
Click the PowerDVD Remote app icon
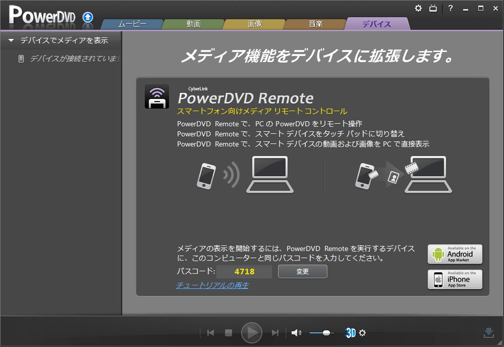(x=157, y=96)
